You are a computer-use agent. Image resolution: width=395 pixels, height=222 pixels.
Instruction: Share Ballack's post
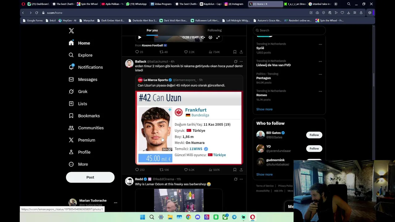click(x=241, y=170)
